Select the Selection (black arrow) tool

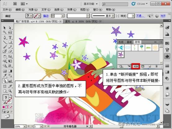point(5,28)
